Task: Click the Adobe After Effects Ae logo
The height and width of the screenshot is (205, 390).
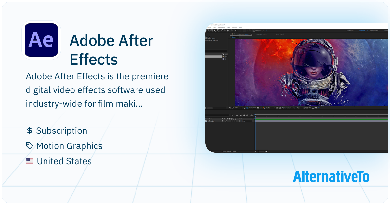Action: pyautogui.click(x=41, y=40)
